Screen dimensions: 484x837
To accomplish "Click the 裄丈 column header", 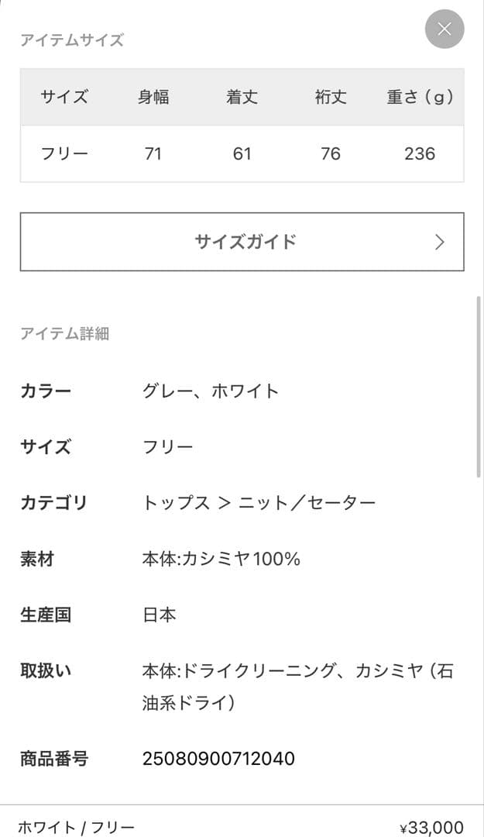I will [330, 97].
